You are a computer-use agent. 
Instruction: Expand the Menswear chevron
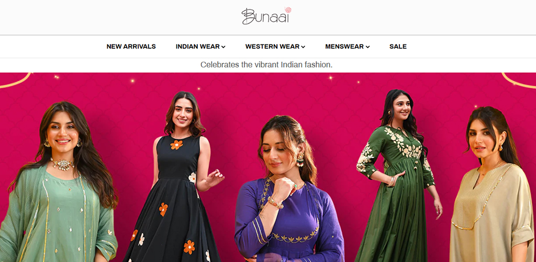(367, 47)
